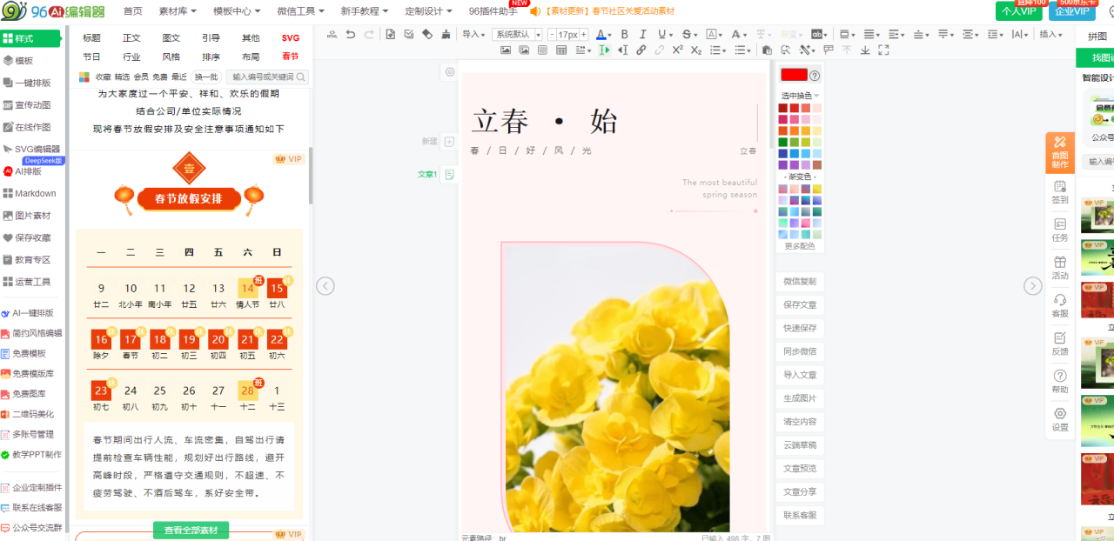Click the 保存文章 button
Screen dimensions: 1114x541
[x=799, y=305]
